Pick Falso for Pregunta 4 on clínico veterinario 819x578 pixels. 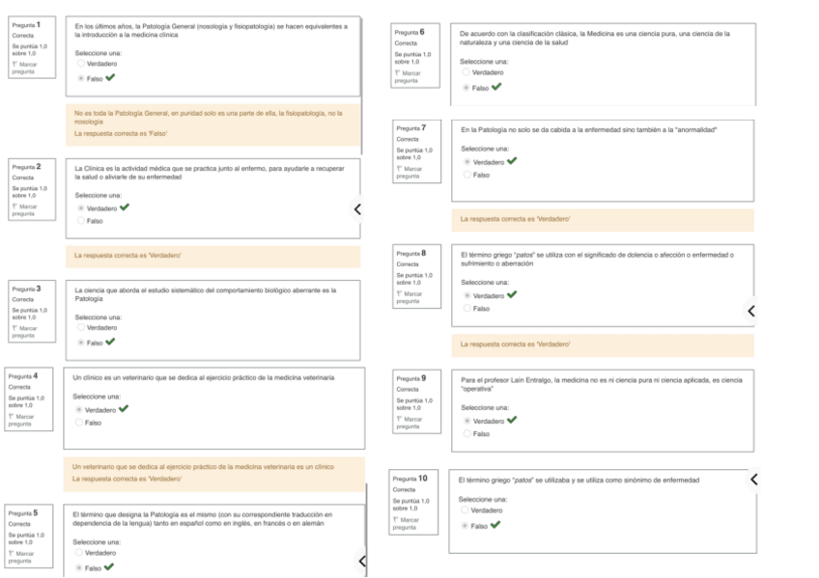(79, 423)
